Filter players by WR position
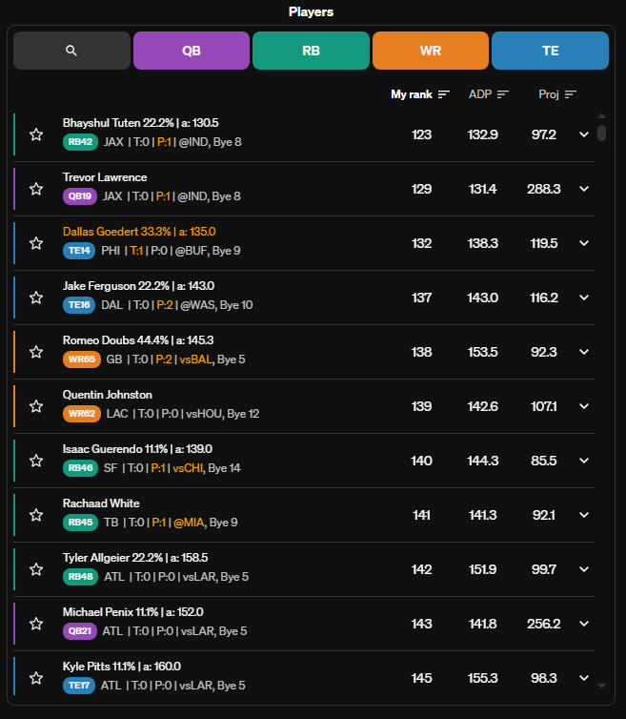The image size is (626, 719). pyautogui.click(x=431, y=51)
